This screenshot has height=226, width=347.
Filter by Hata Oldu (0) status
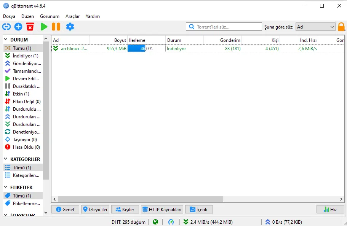(23, 147)
